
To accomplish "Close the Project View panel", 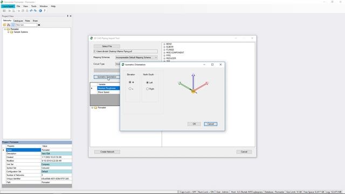I will point(71,16).
